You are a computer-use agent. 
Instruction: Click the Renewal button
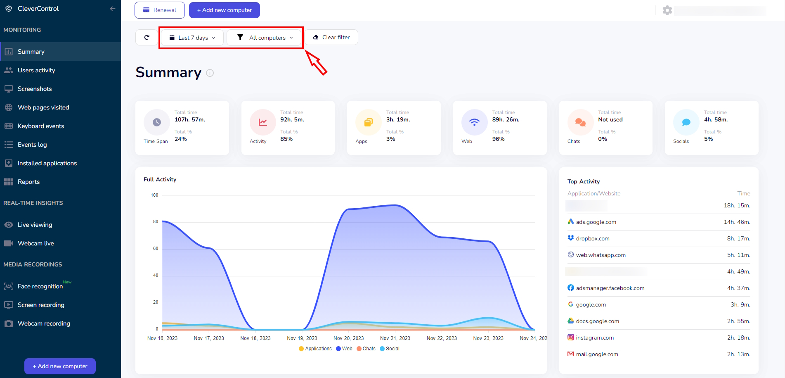(159, 10)
